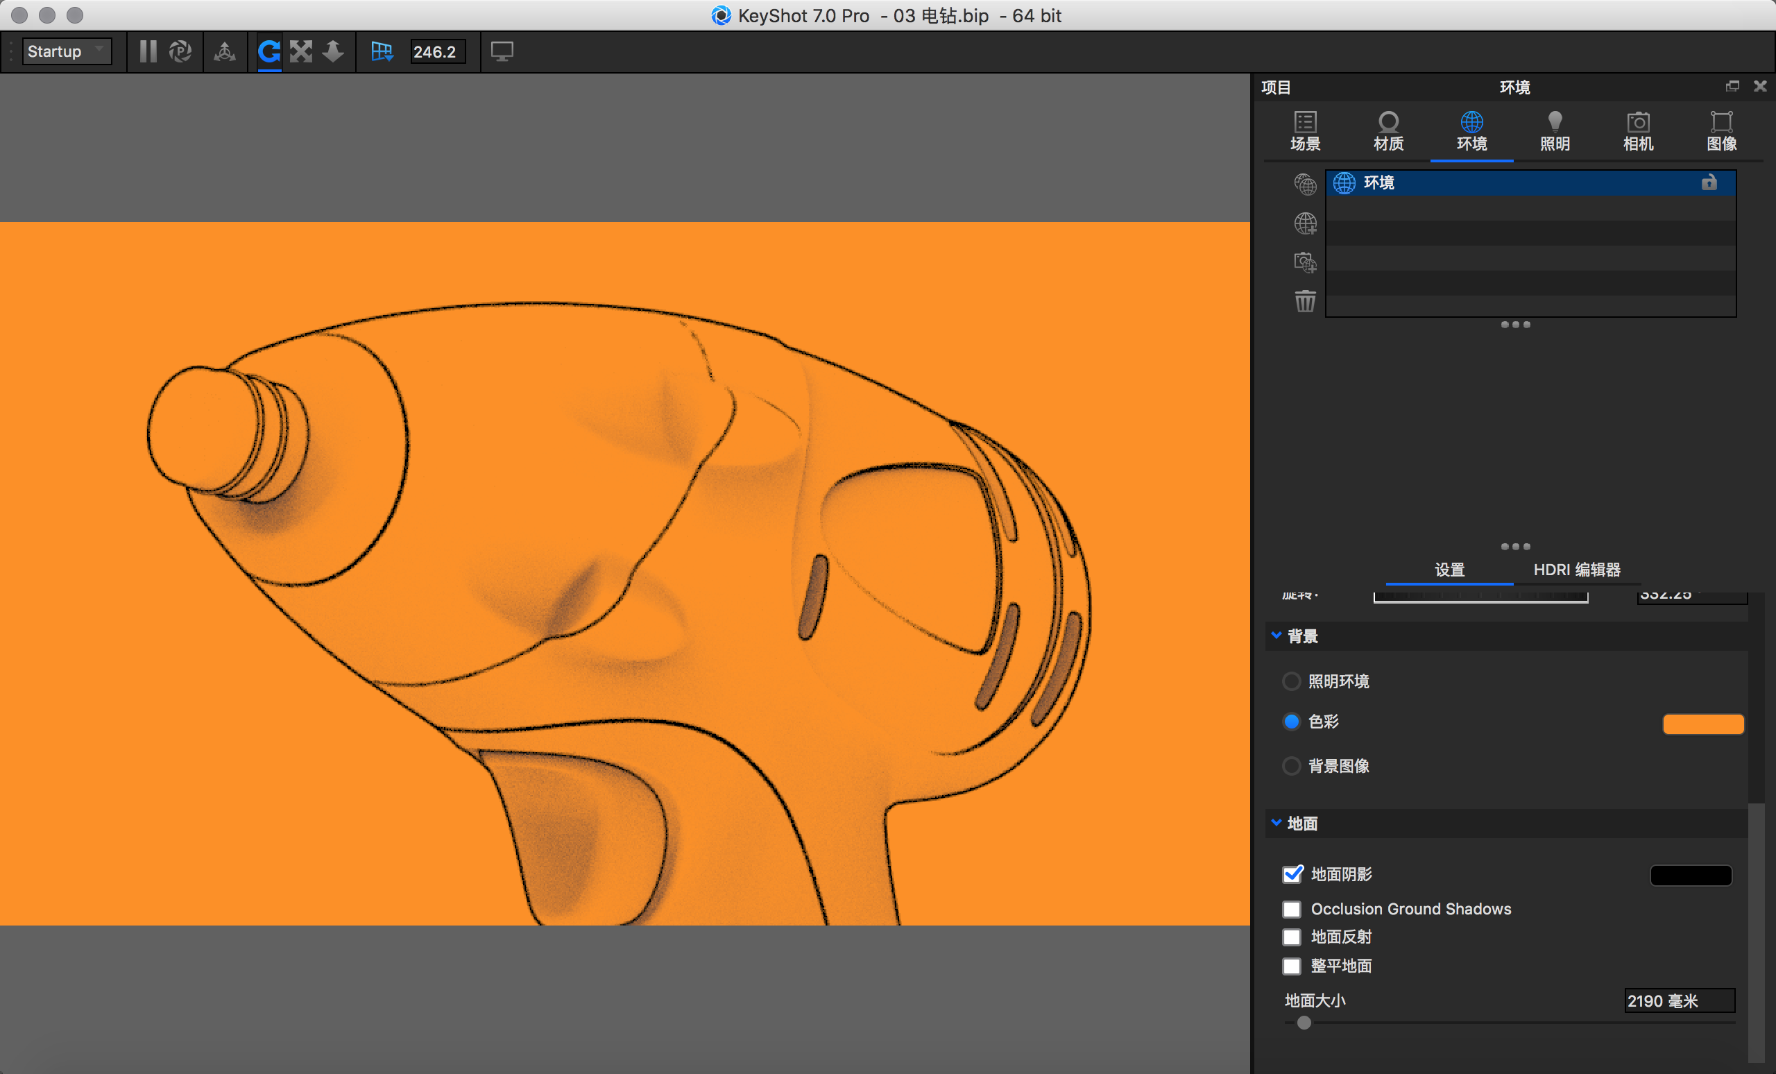Image resolution: width=1776 pixels, height=1074 pixels.
Task: Click the perspective field-of-view icon
Action: click(x=382, y=51)
